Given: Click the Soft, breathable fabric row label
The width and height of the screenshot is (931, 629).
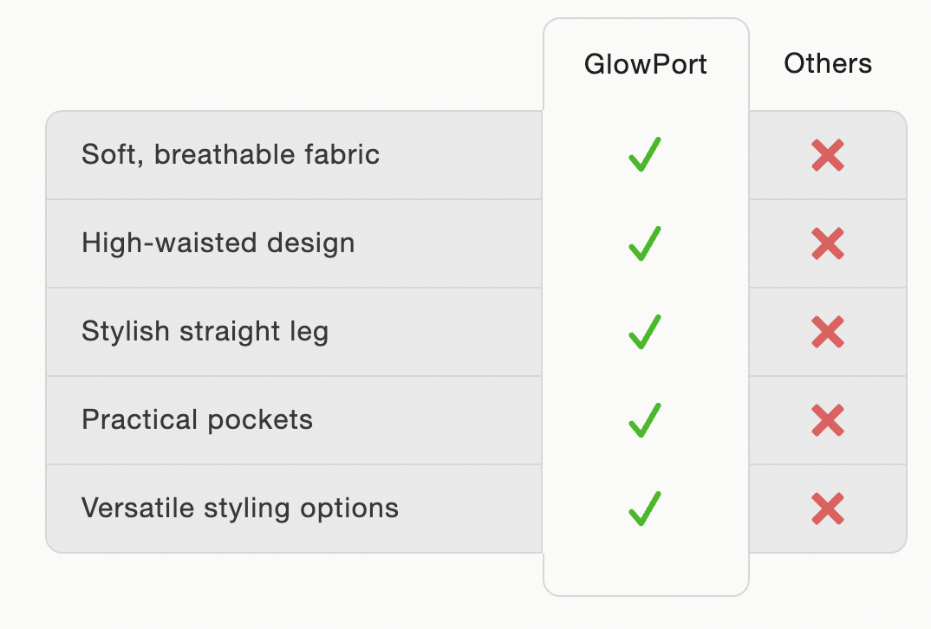Looking at the screenshot, I should pyautogui.click(x=231, y=155).
